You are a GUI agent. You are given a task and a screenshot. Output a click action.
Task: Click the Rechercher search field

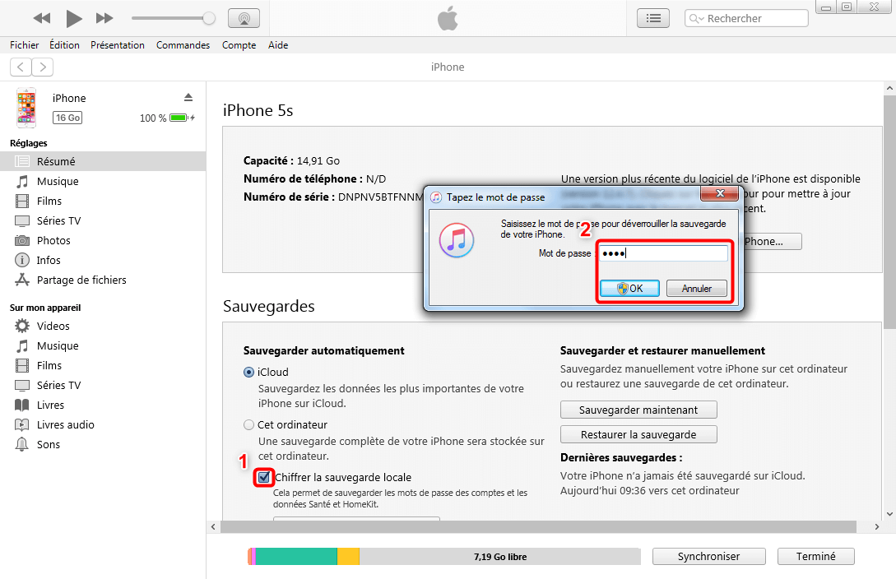(x=746, y=18)
